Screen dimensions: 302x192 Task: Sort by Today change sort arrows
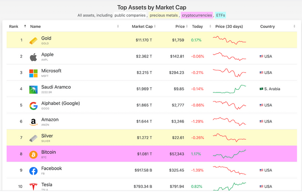[x=210, y=26]
